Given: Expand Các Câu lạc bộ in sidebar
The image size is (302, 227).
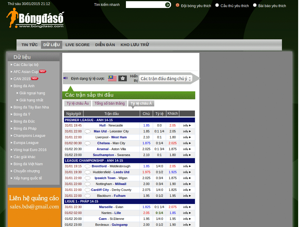Looking at the screenshot, I should [x=26, y=65].
